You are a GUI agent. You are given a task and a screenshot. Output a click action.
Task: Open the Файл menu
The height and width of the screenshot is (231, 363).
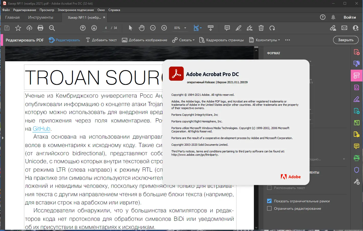click(x=6, y=10)
